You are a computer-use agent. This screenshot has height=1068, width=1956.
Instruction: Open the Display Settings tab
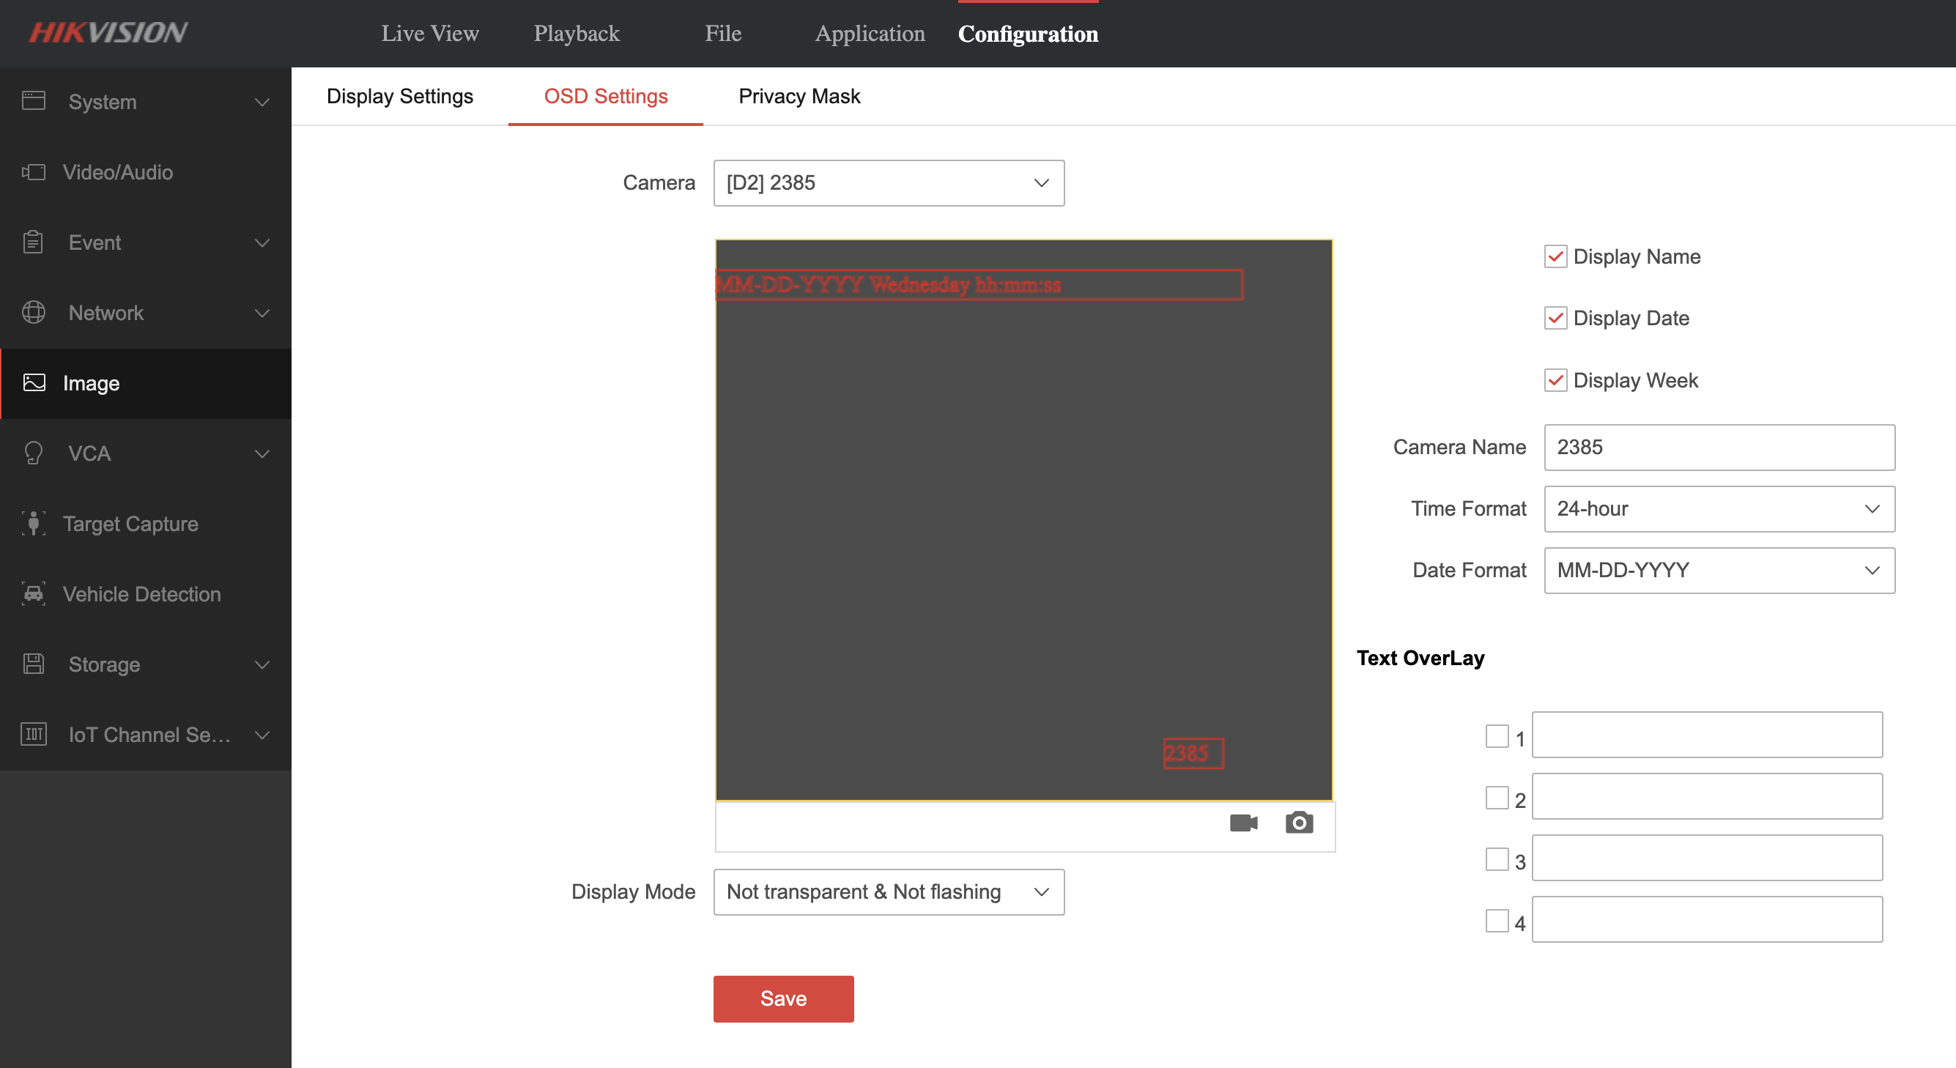point(399,97)
